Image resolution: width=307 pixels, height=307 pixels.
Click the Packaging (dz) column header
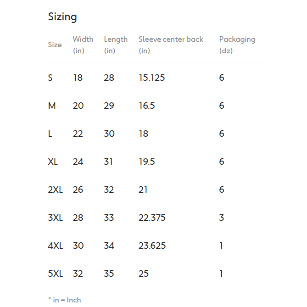pos(237,45)
